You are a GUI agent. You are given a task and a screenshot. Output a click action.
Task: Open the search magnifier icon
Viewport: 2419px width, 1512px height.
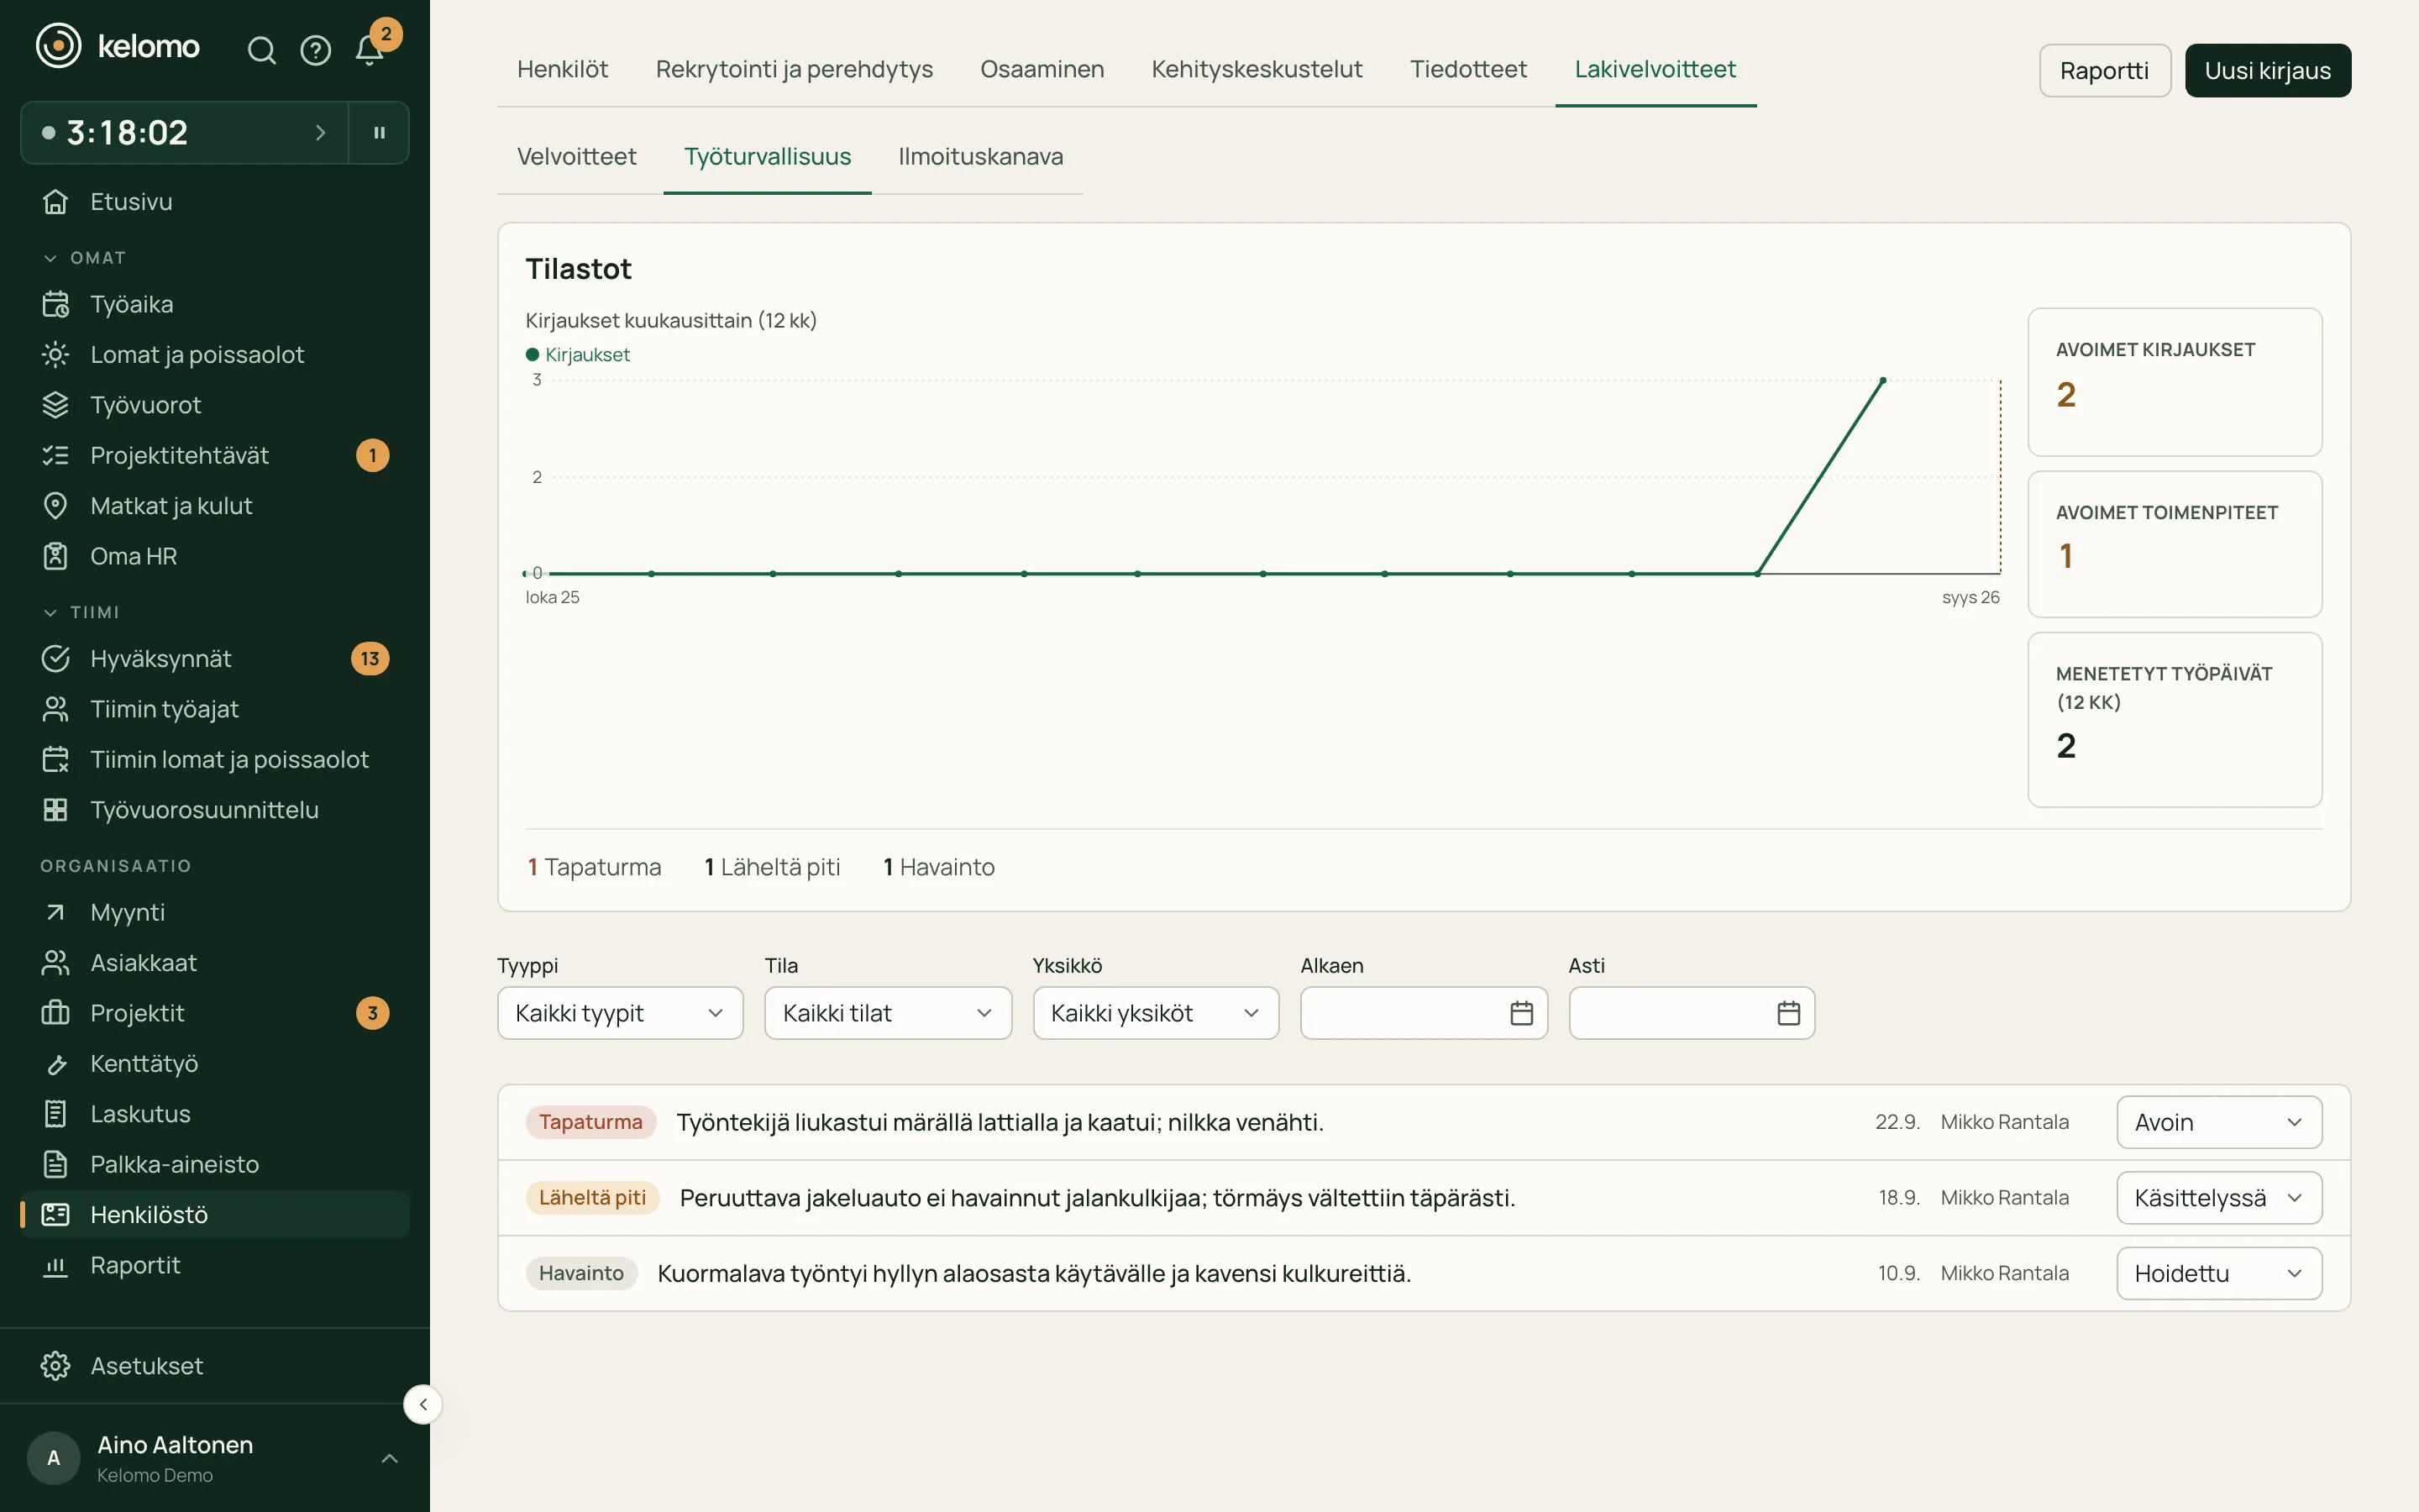[261, 50]
